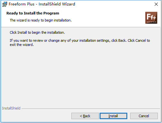Click 'The wizard is ready to begin installation' text

coord(41,20)
